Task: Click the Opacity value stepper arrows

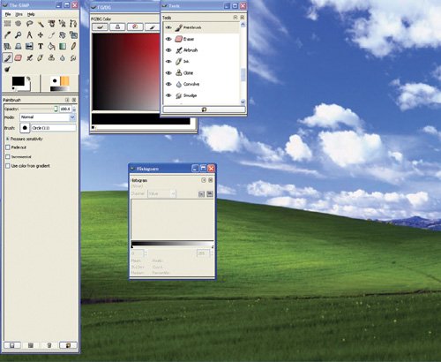Action: (74, 109)
